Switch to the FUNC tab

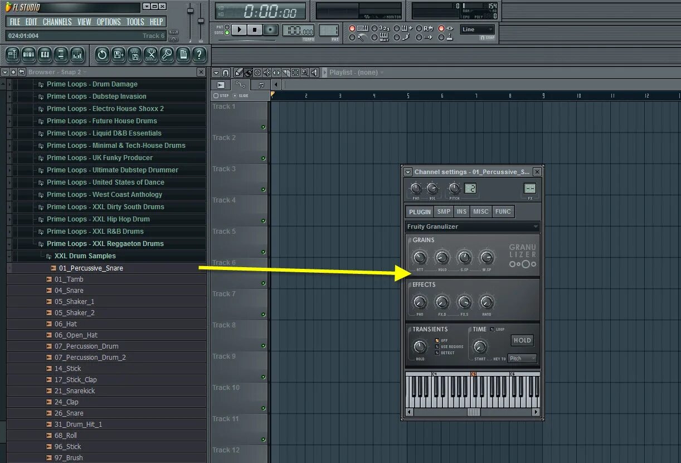[503, 212]
